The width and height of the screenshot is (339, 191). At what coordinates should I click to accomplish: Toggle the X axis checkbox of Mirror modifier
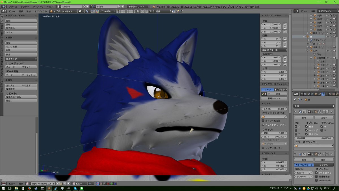pos(296,126)
